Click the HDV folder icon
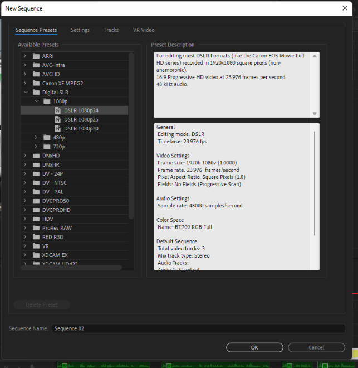The height and width of the screenshot is (368, 358). pyautogui.click(x=36, y=219)
